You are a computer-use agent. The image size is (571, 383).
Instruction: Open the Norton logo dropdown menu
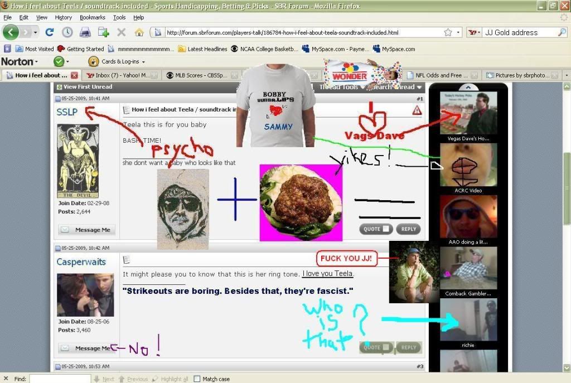20,61
